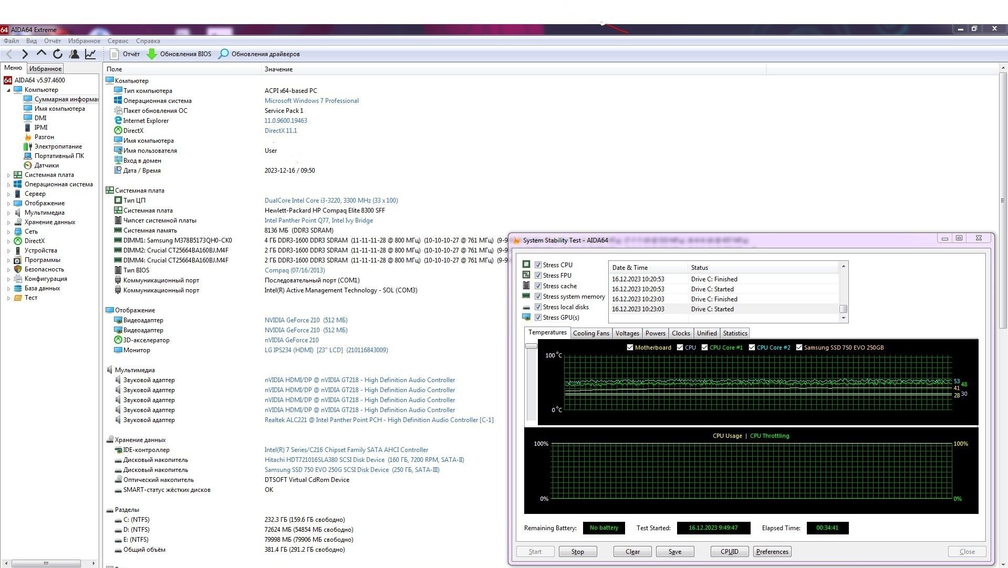Click the Stress FPU percent icon
The height and width of the screenshot is (568, 1008).
pyautogui.click(x=526, y=275)
